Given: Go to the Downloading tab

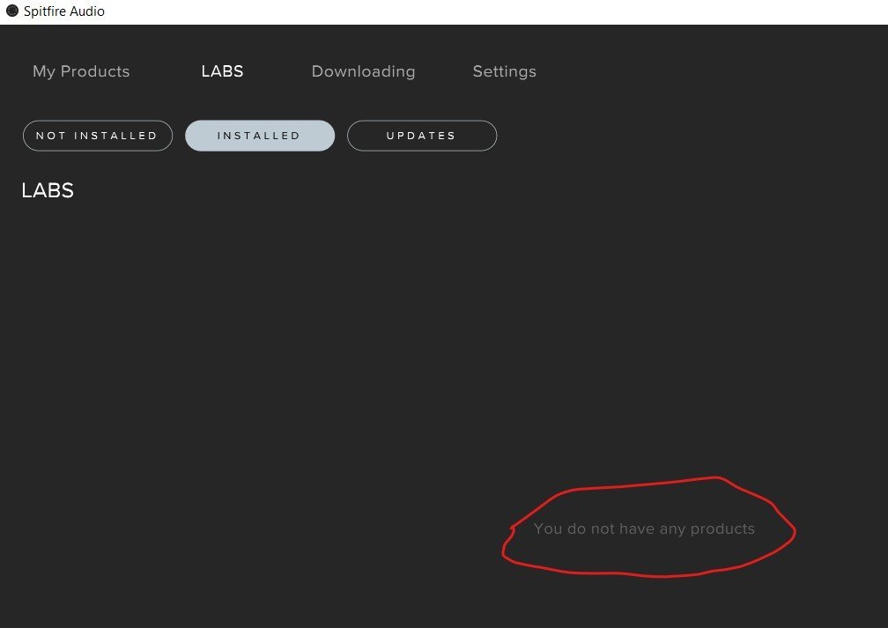Looking at the screenshot, I should pyautogui.click(x=363, y=72).
